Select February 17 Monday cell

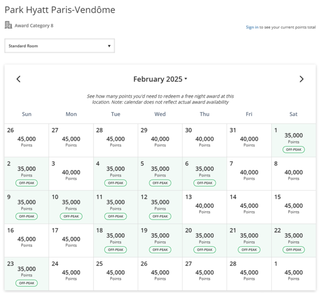click(71, 240)
